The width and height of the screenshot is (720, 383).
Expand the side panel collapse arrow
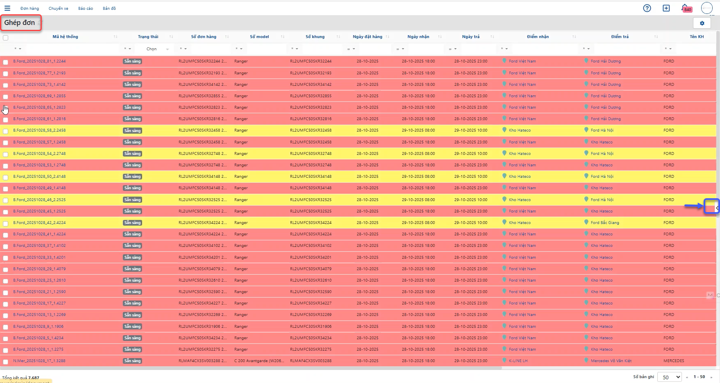[x=716, y=208]
